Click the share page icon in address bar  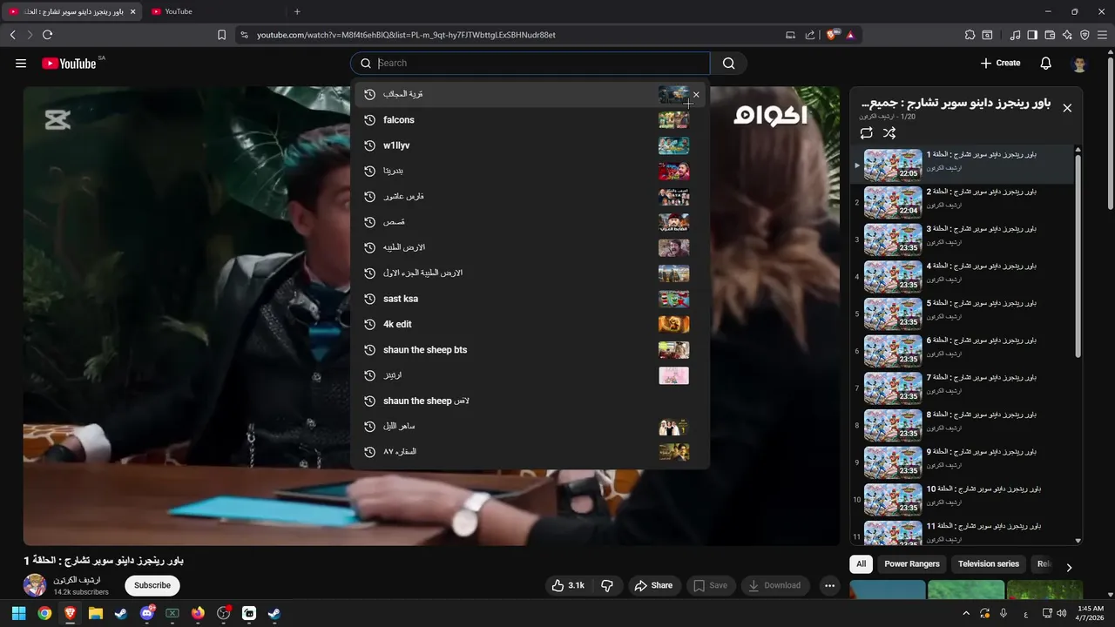pyautogui.click(x=810, y=35)
